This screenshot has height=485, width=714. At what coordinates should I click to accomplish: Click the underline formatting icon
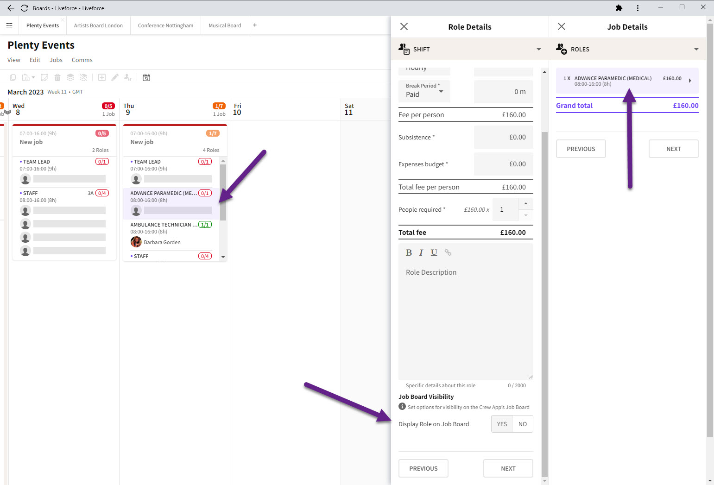coord(434,252)
